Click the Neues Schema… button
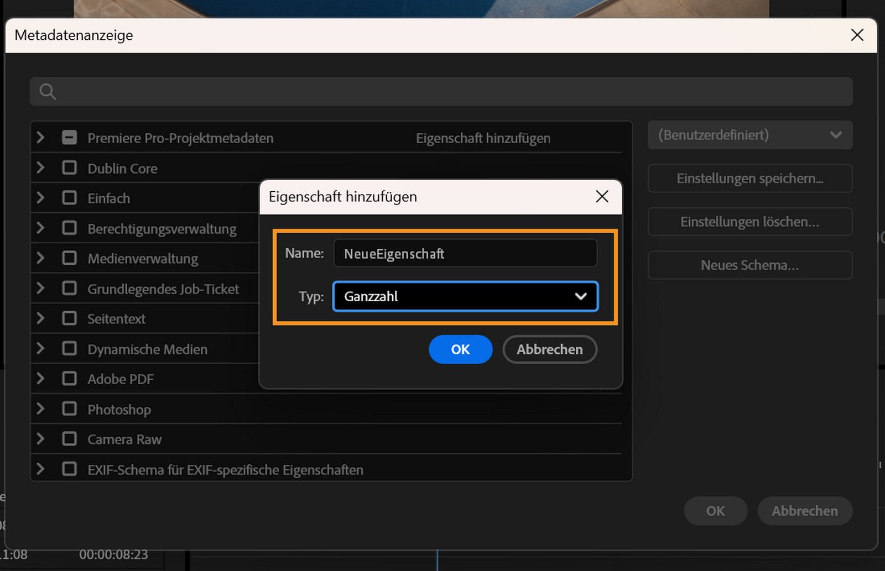Screen dimensions: 885x571 click(x=750, y=265)
